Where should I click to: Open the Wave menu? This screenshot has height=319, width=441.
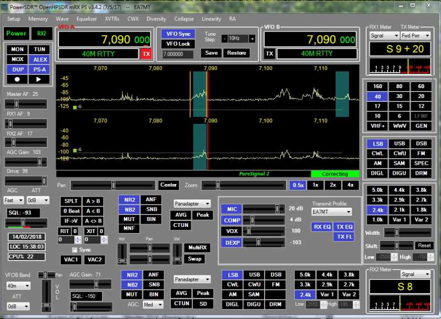[62, 19]
